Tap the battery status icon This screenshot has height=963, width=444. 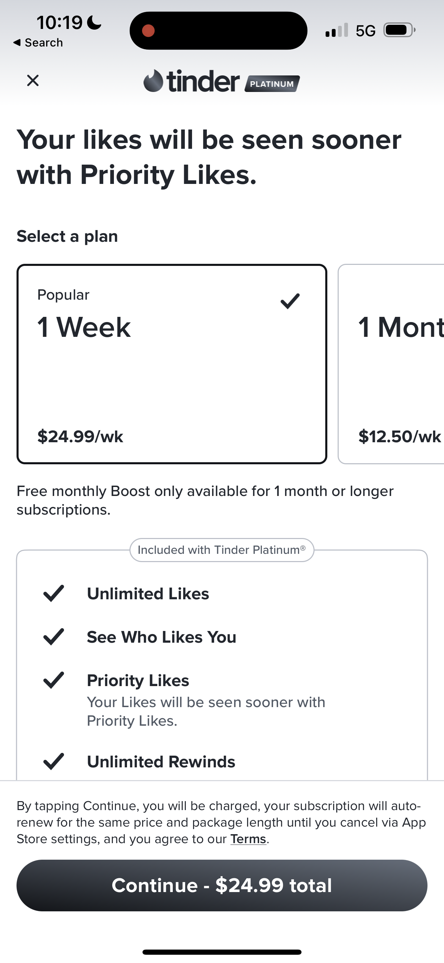(x=399, y=30)
